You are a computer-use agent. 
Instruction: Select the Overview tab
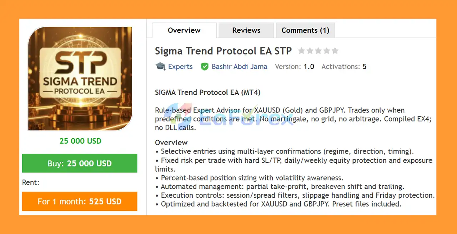(x=184, y=30)
